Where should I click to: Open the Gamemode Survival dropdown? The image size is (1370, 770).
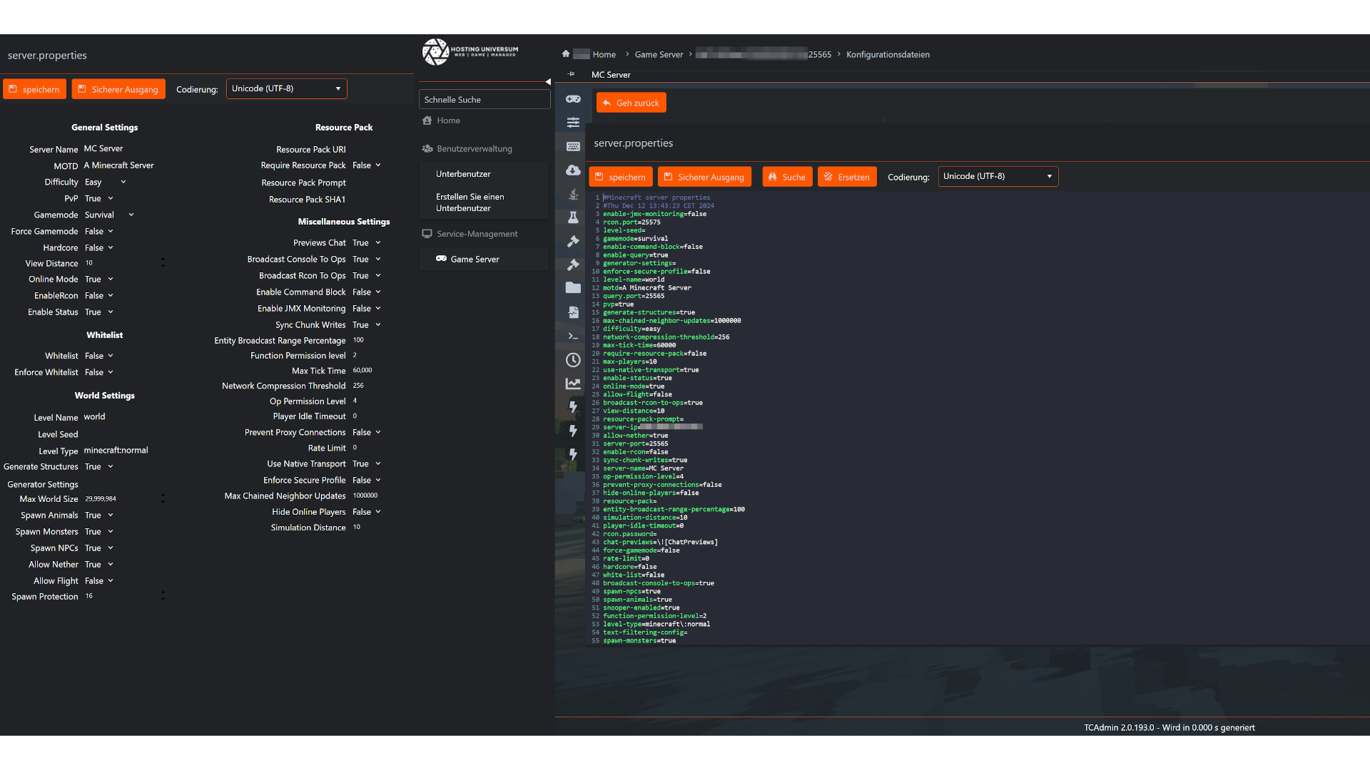(x=109, y=215)
